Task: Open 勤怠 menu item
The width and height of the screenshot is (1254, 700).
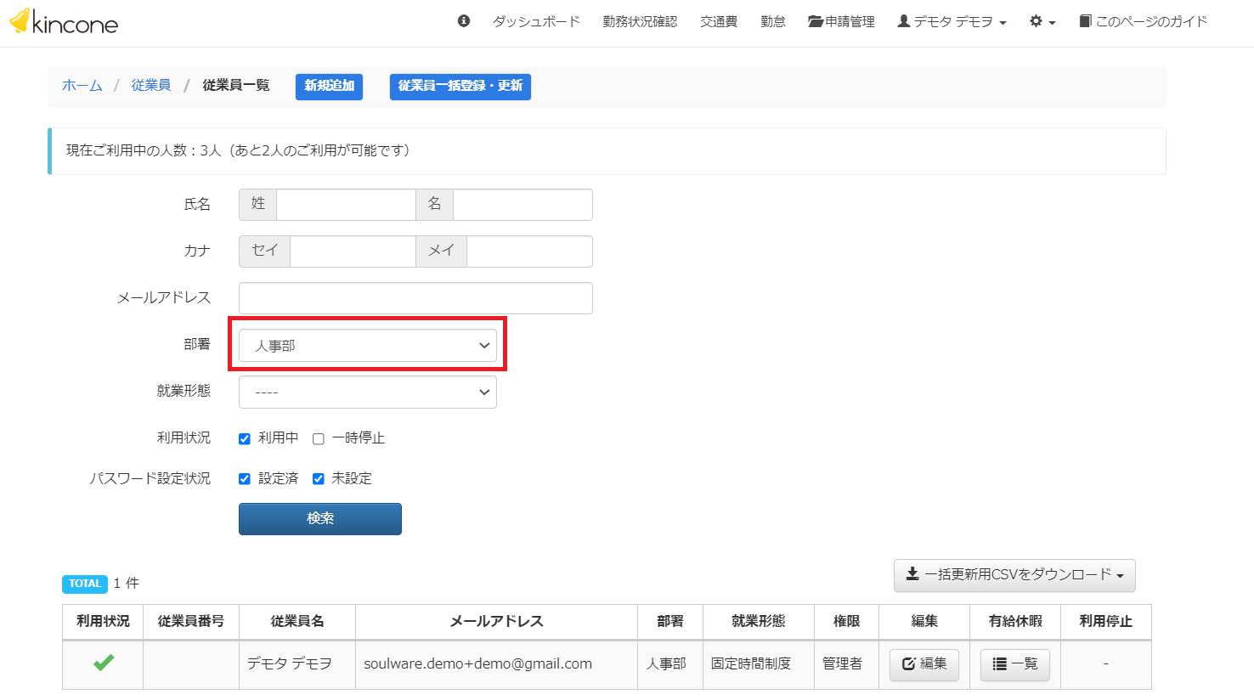Action: pyautogui.click(x=773, y=21)
